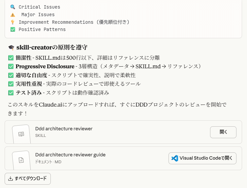Image resolution: width=247 pixels, height=188 pixels.
Task: Click the download arrow icon
Action: click(x=11, y=178)
